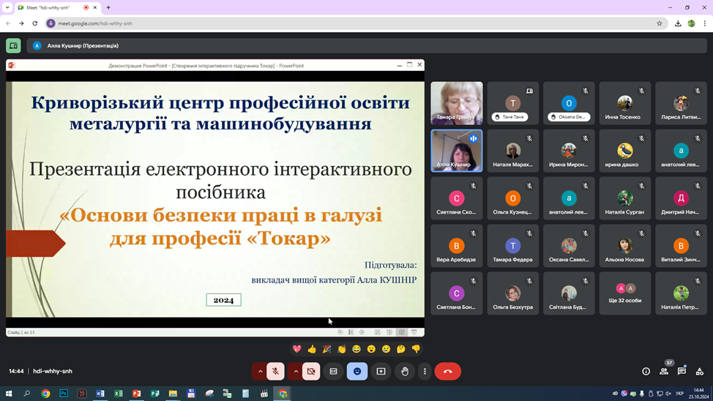Toggle captions in the call bar
Viewport: 713px width, 401px height.
334,372
